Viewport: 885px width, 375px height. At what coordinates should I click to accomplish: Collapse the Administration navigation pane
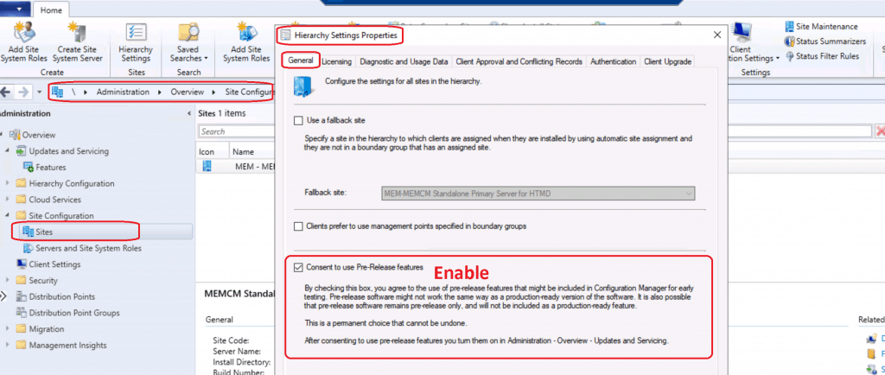(x=189, y=113)
